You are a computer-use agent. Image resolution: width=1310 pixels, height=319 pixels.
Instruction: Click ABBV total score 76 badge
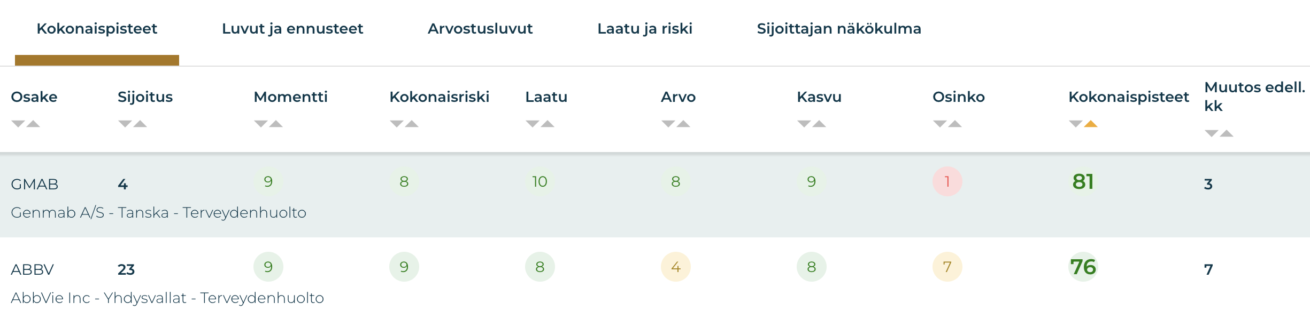(1083, 267)
